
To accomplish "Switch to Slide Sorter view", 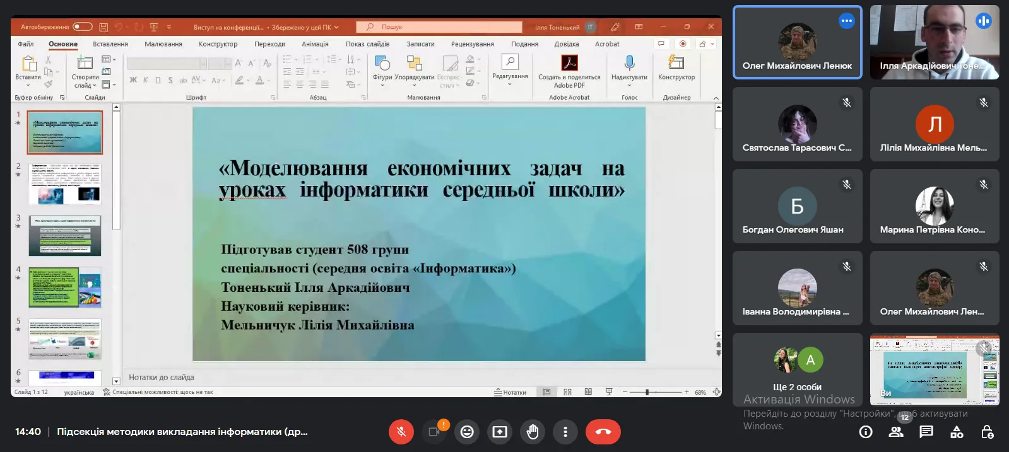I will click(x=568, y=392).
